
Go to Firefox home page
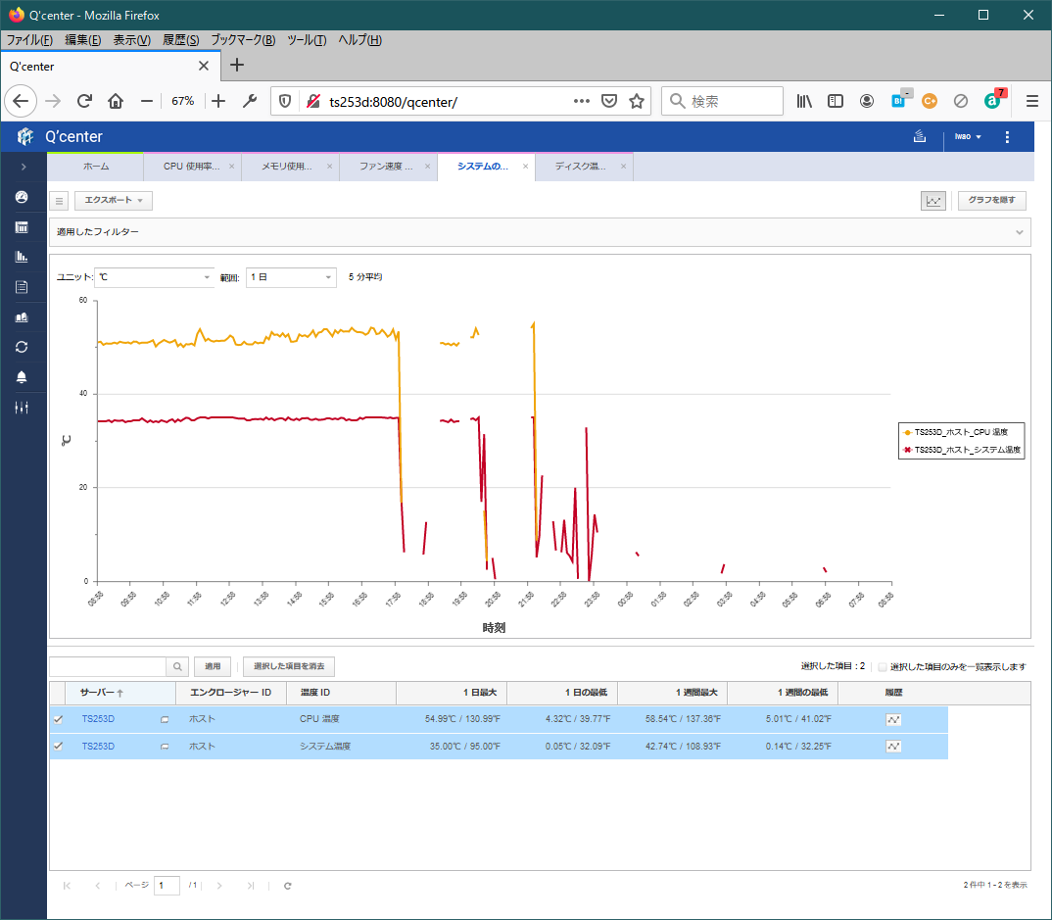pyautogui.click(x=116, y=101)
